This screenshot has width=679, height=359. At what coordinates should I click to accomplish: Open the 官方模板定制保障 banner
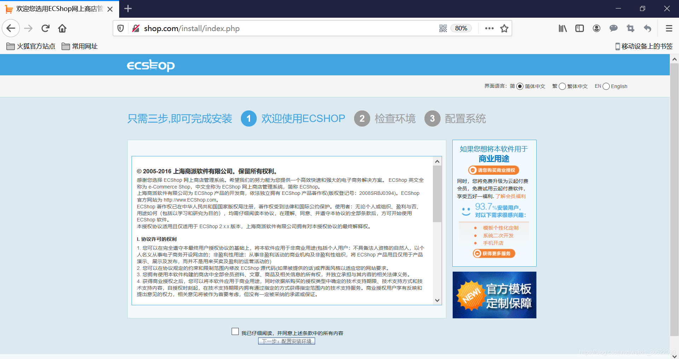click(494, 295)
